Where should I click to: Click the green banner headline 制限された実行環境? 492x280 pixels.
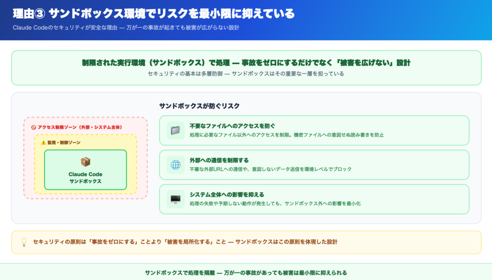pos(246,63)
